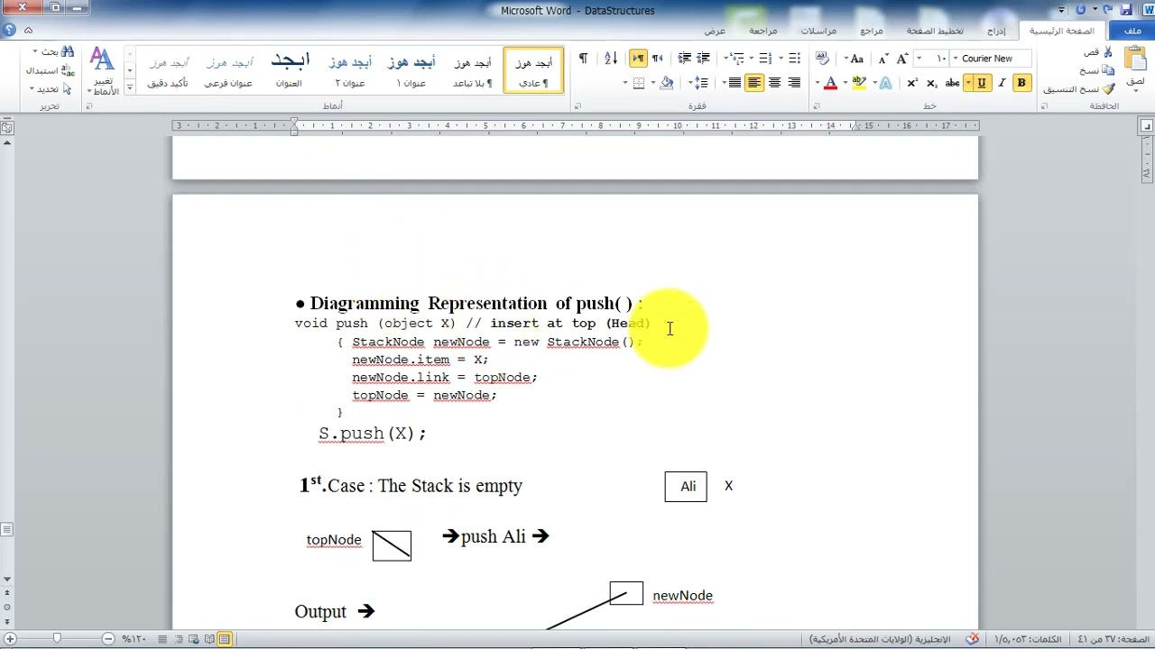1155x649 pixels.
Task: Apply the العنوان (Title) style
Action: (289, 70)
